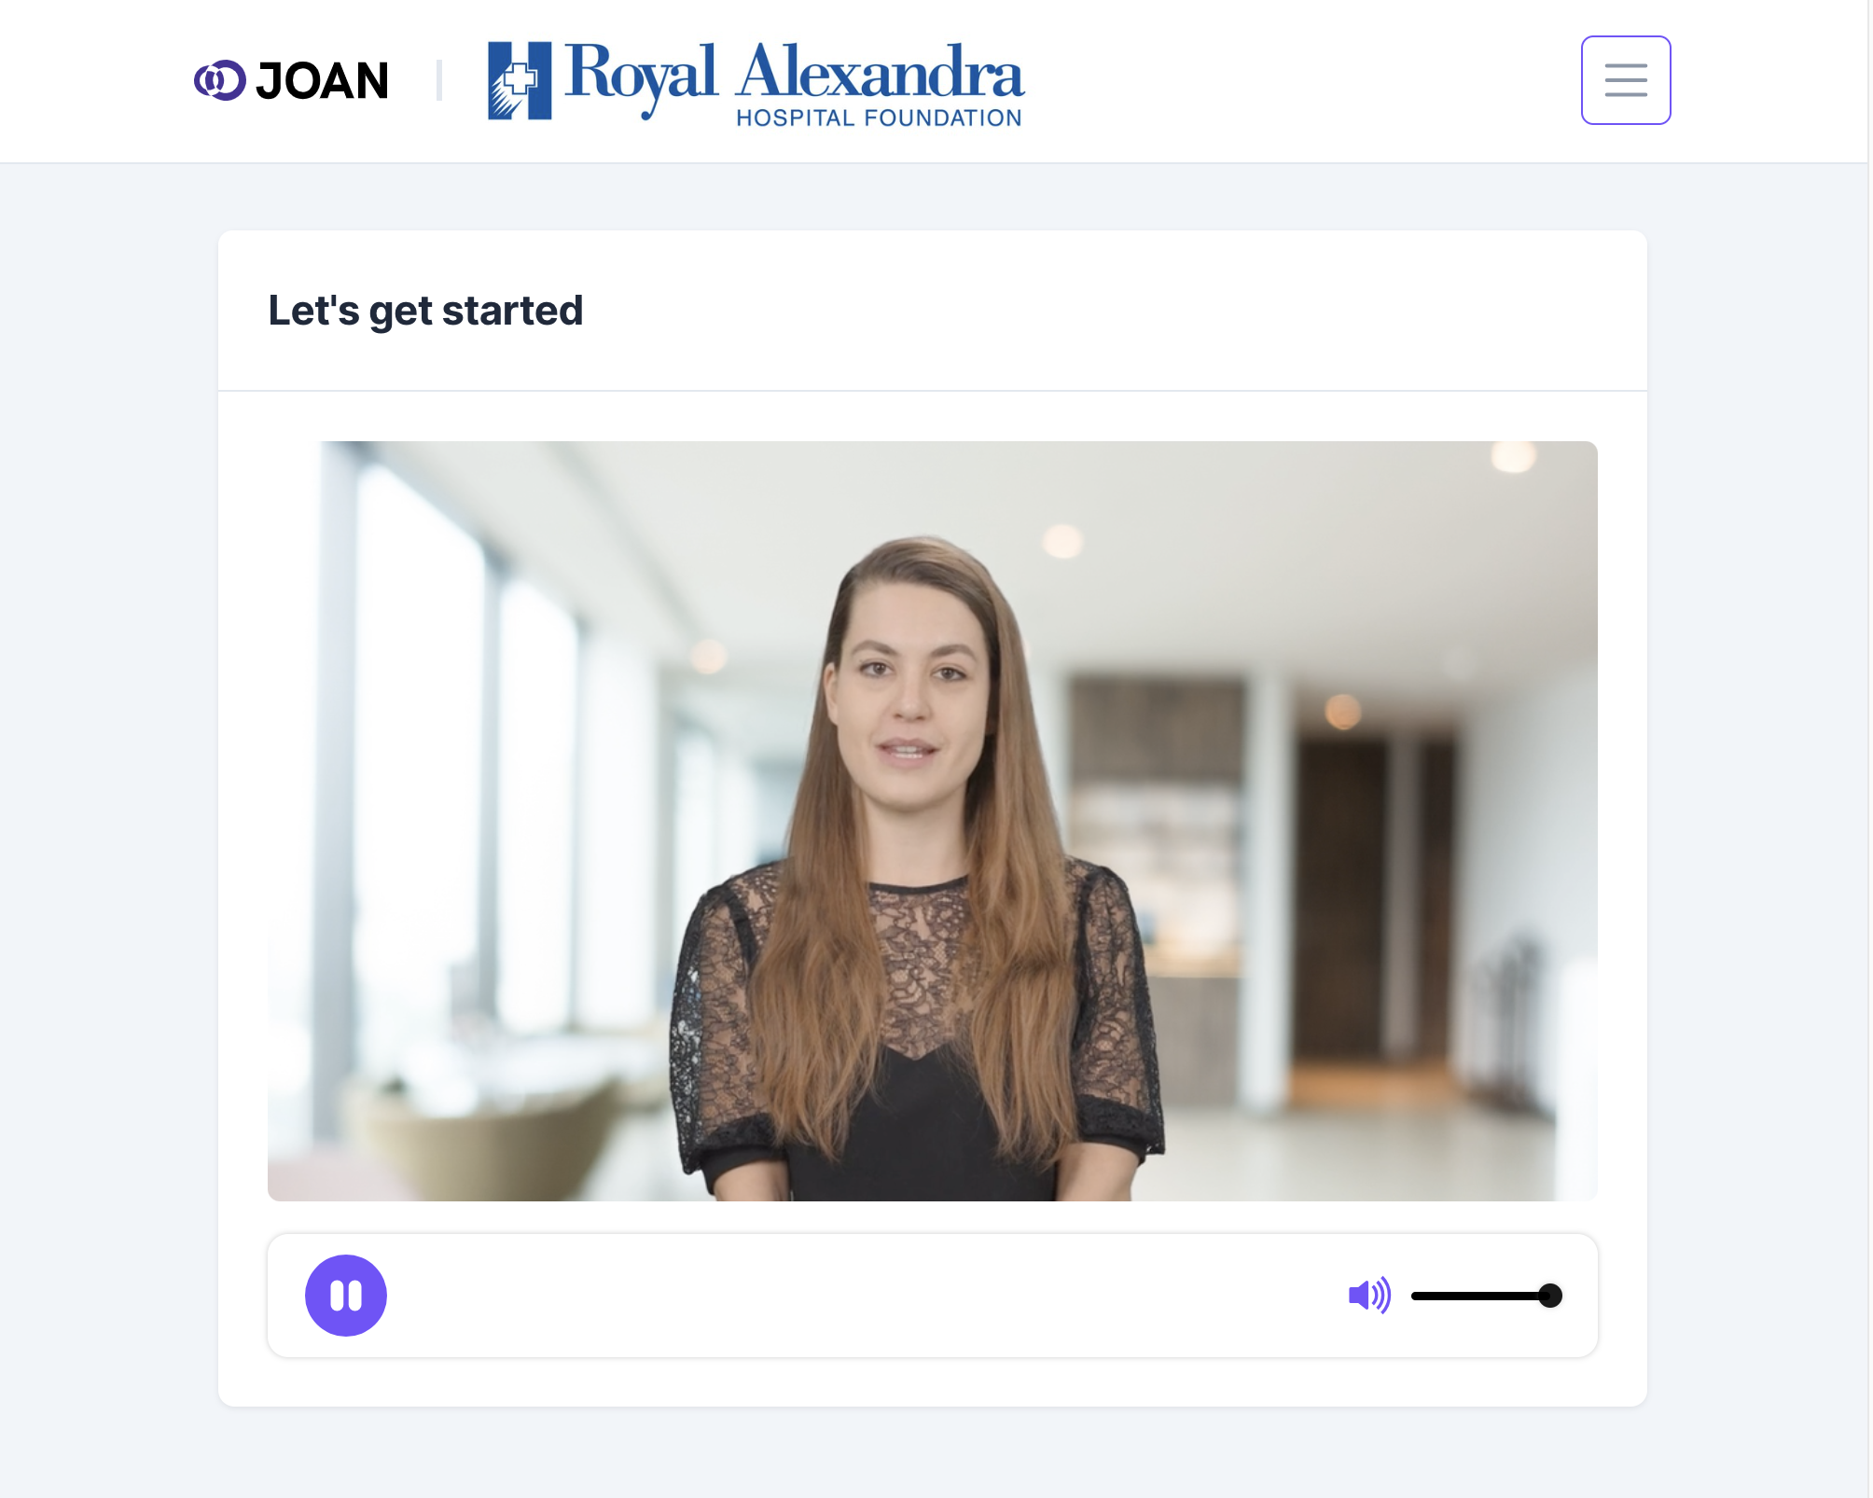The height and width of the screenshot is (1498, 1873).
Task: Open Royal Alexandra Hospital Foundation logo
Action: pos(756,80)
